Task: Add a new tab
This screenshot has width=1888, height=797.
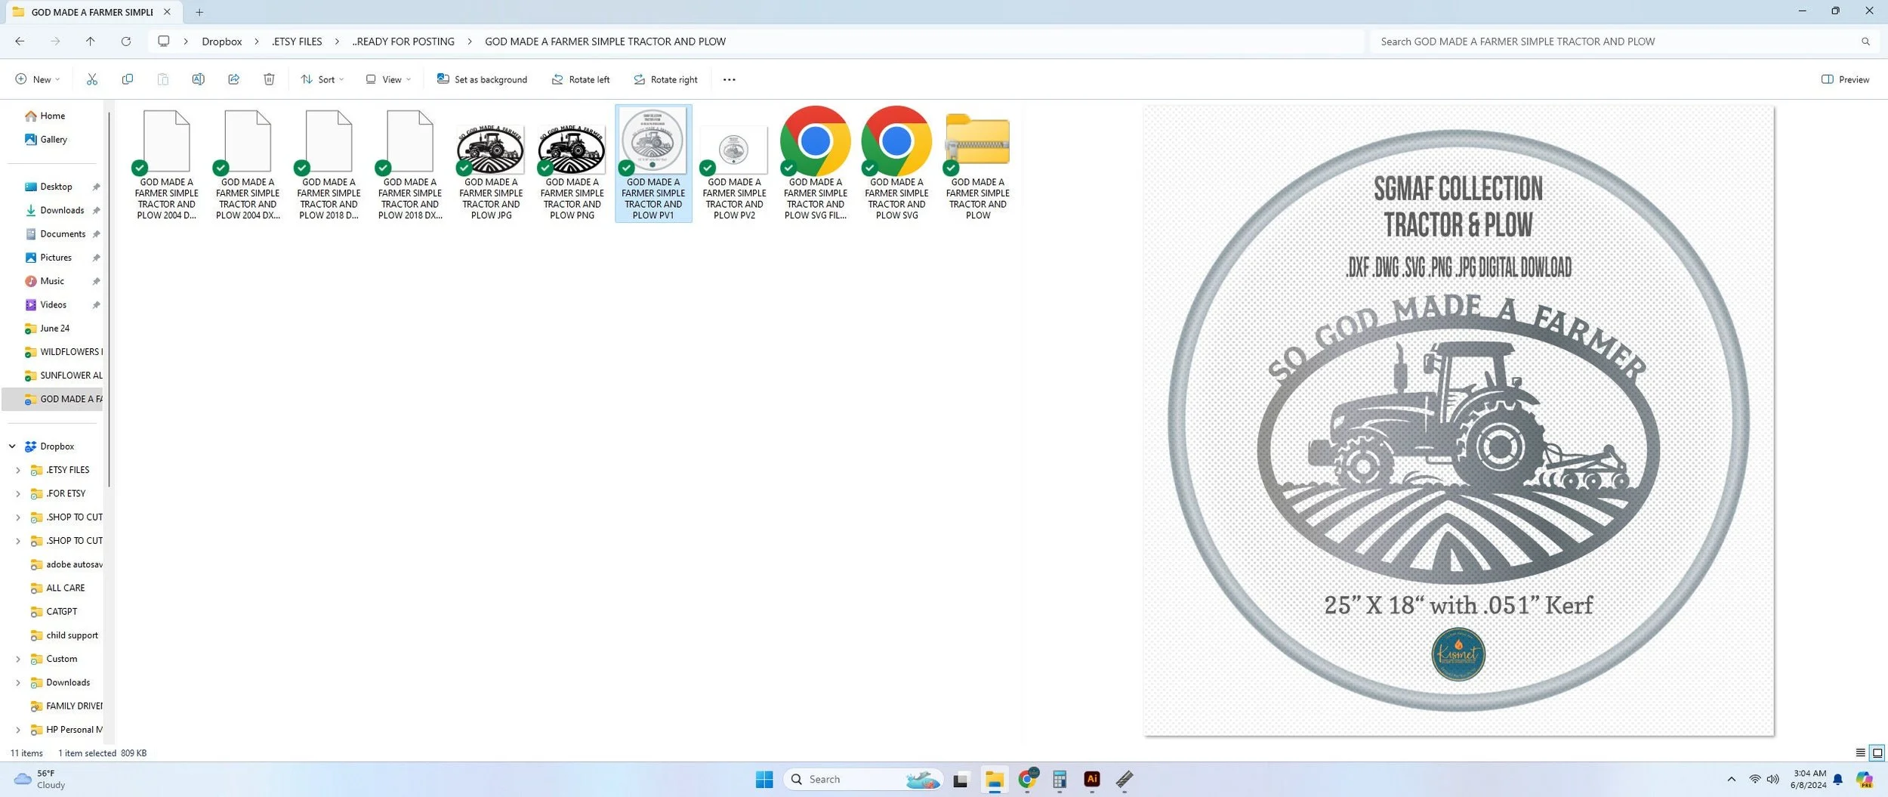Action: click(x=199, y=12)
